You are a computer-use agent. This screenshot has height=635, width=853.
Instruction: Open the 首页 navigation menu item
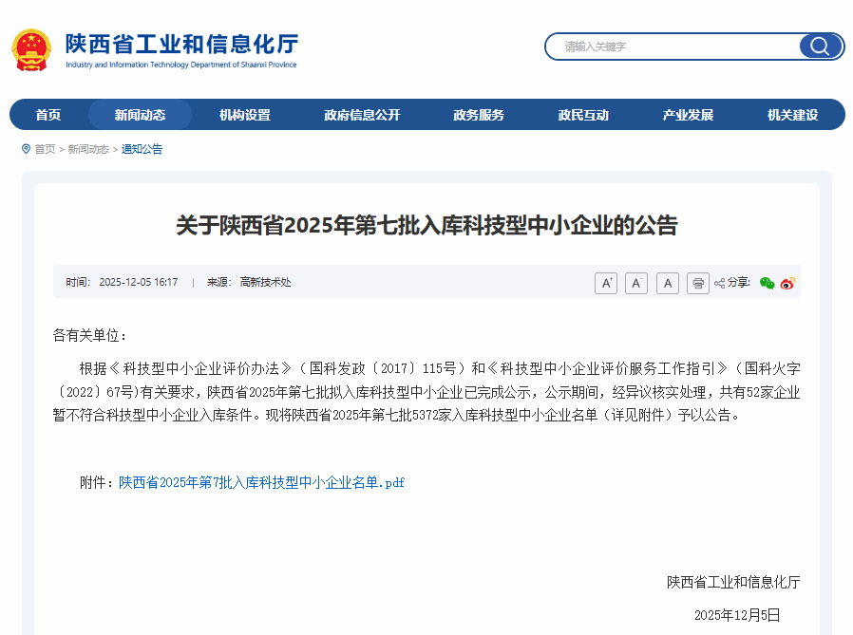(x=48, y=115)
